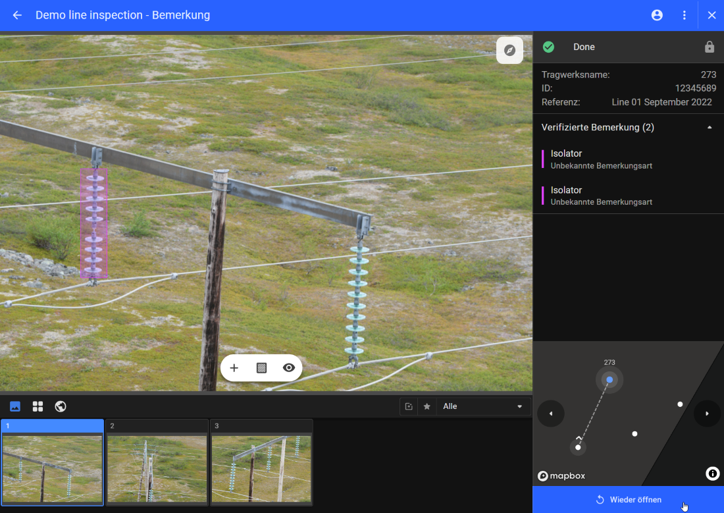Switch to single image view
This screenshot has height=513, width=724.
click(15, 406)
